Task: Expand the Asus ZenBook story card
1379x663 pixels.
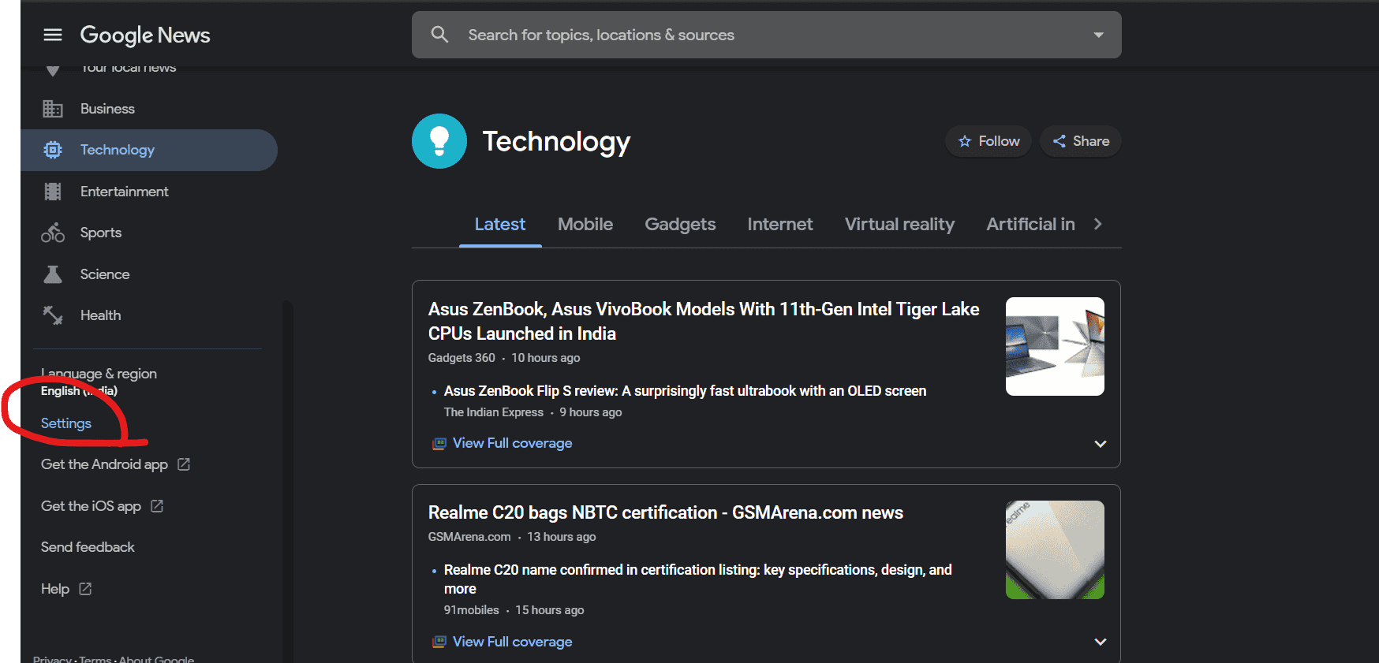Action: click(x=1100, y=444)
